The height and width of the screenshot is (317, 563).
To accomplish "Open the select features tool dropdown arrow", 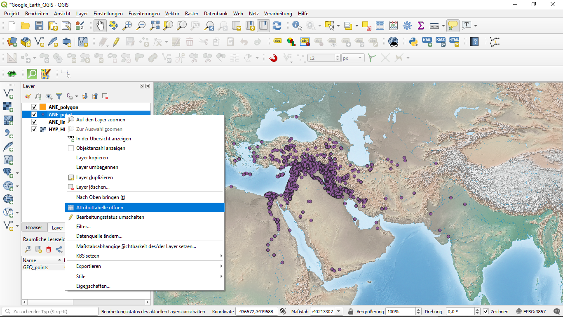I will (x=338, y=26).
